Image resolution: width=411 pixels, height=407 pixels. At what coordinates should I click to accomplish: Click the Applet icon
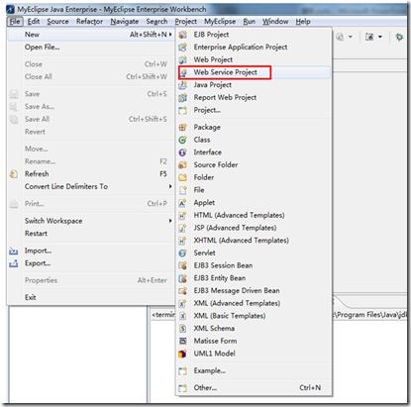click(x=182, y=203)
